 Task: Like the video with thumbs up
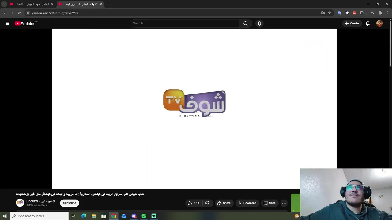(x=194, y=203)
